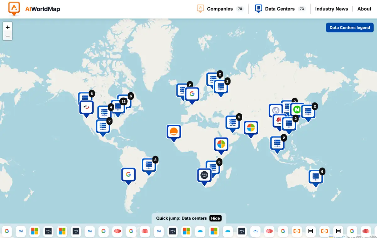Zoom out the map with minus button
This screenshot has width=377, height=238.
pos(8,36)
